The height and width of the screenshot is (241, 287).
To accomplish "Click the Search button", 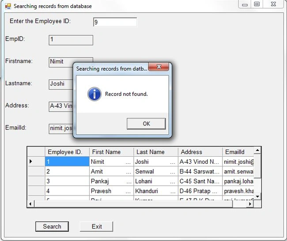I will coord(52,226).
